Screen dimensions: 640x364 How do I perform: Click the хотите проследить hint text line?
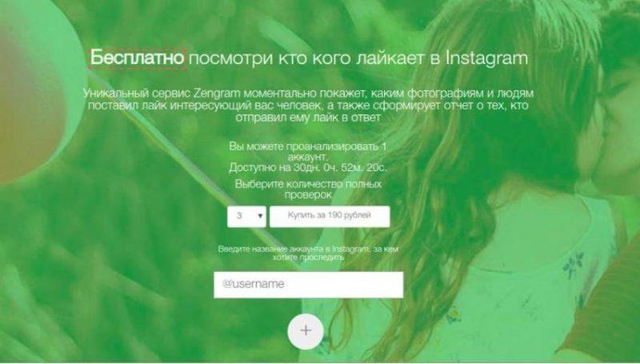coord(308,258)
